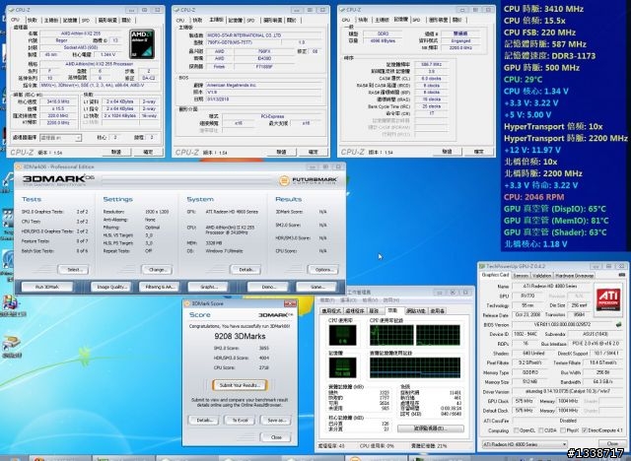Image resolution: width=631 pixels, height=461 pixels.
Task: Open the 使用者 tab in Task Manager
Action: (x=437, y=310)
